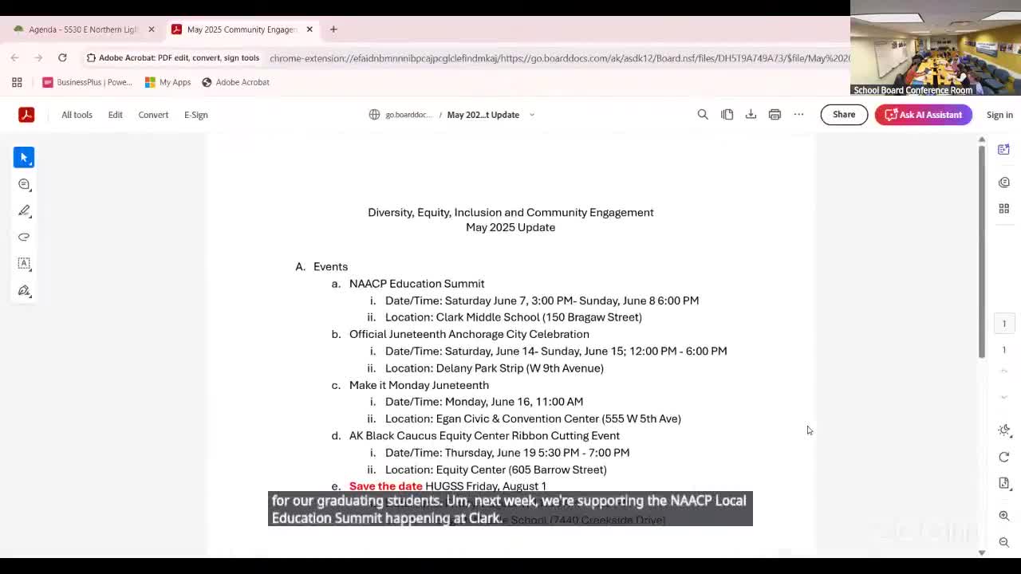Click the 'NAACP Education Summit' list item
Screen dimensions: 1021x574
pyautogui.click(x=416, y=284)
